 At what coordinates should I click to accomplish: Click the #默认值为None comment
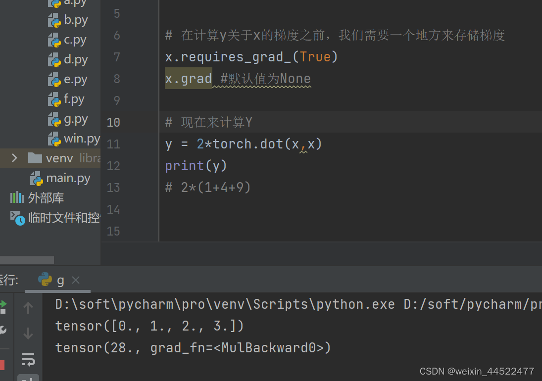[x=265, y=79]
